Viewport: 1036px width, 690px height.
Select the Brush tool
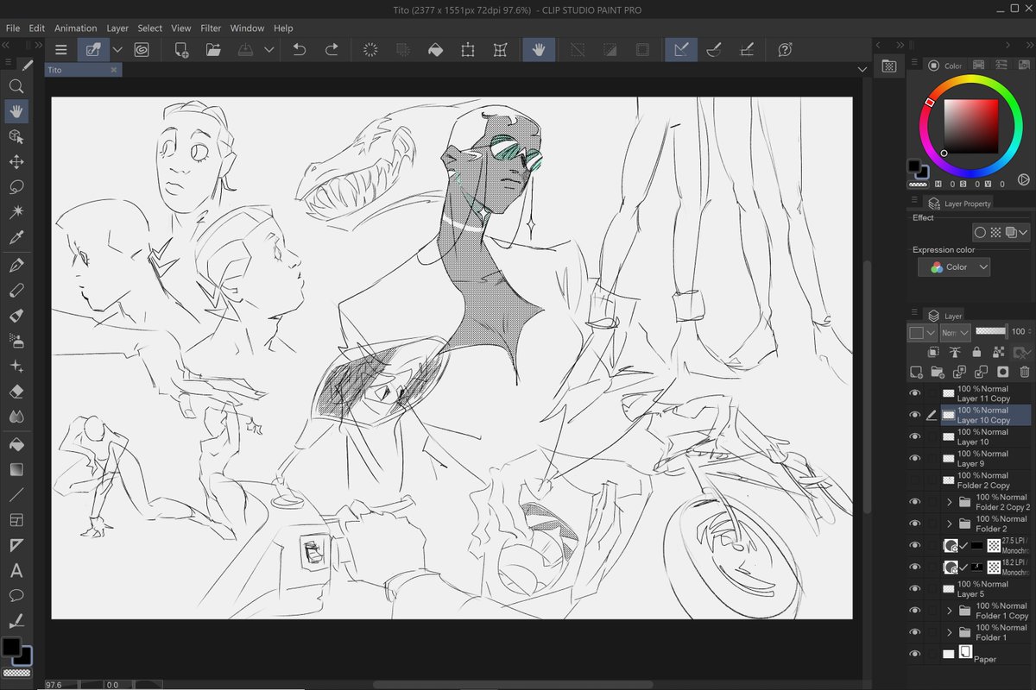click(x=16, y=316)
